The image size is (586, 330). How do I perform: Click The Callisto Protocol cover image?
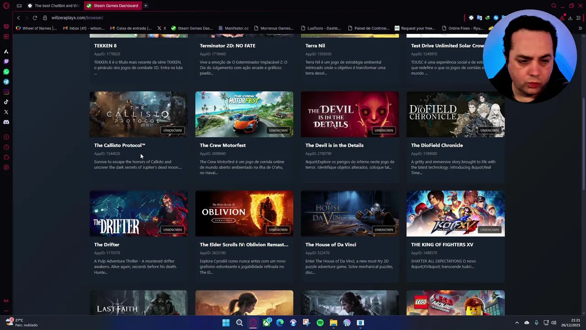pos(139,114)
